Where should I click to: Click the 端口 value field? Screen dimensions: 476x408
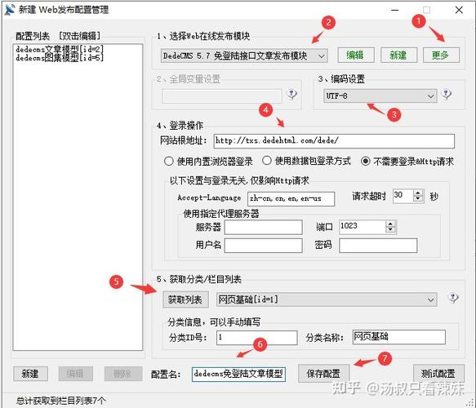pos(363,227)
